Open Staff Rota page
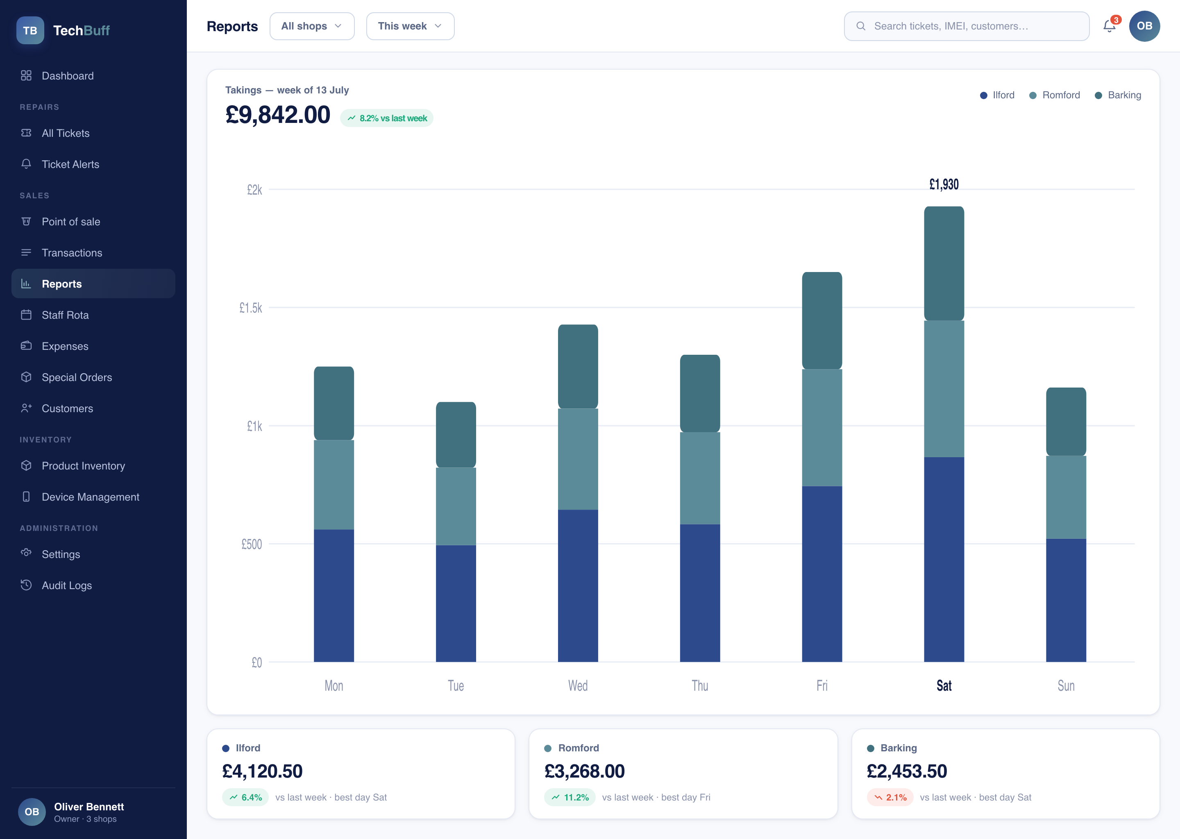 pyautogui.click(x=93, y=315)
